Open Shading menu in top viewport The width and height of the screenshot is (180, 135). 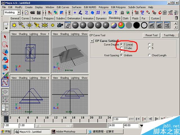[x=23, y=34]
